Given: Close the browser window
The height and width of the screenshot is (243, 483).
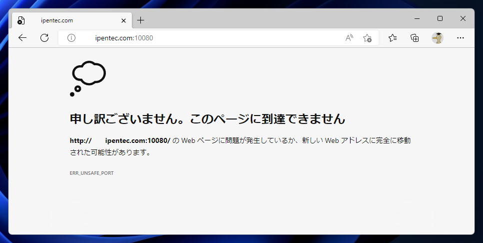Looking at the screenshot, I should [463, 18].
